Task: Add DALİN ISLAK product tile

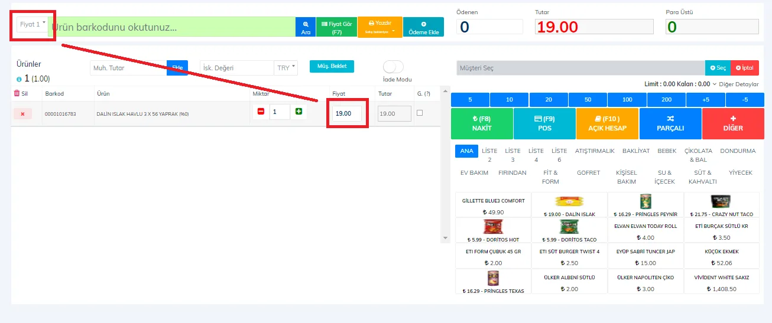Action: point(569,205)
